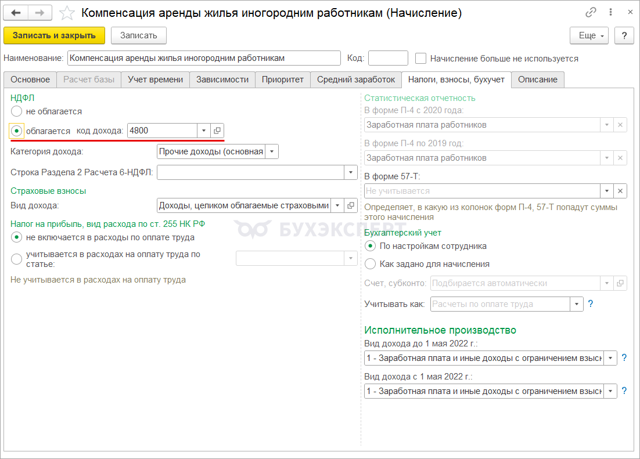The height and width of the screenshot is (459, 640).
Task: Add to favorites with star icon
Action: coord(67,13)
